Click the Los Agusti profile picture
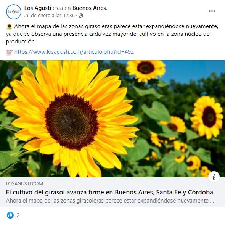 [14, 12]
